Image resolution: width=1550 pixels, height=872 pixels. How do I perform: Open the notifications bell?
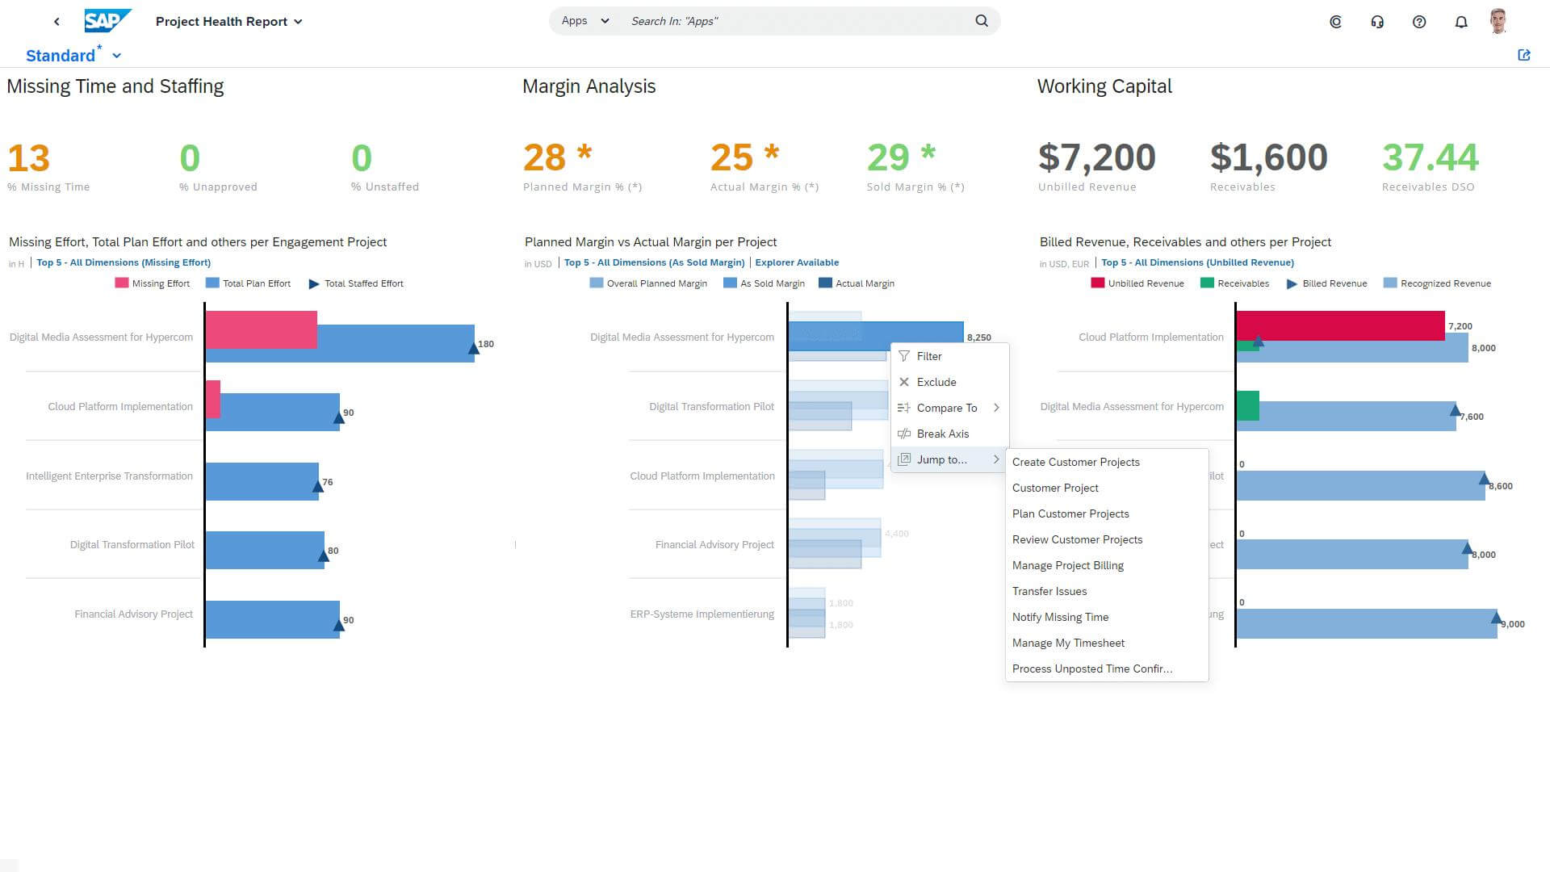coord(1461,21)
